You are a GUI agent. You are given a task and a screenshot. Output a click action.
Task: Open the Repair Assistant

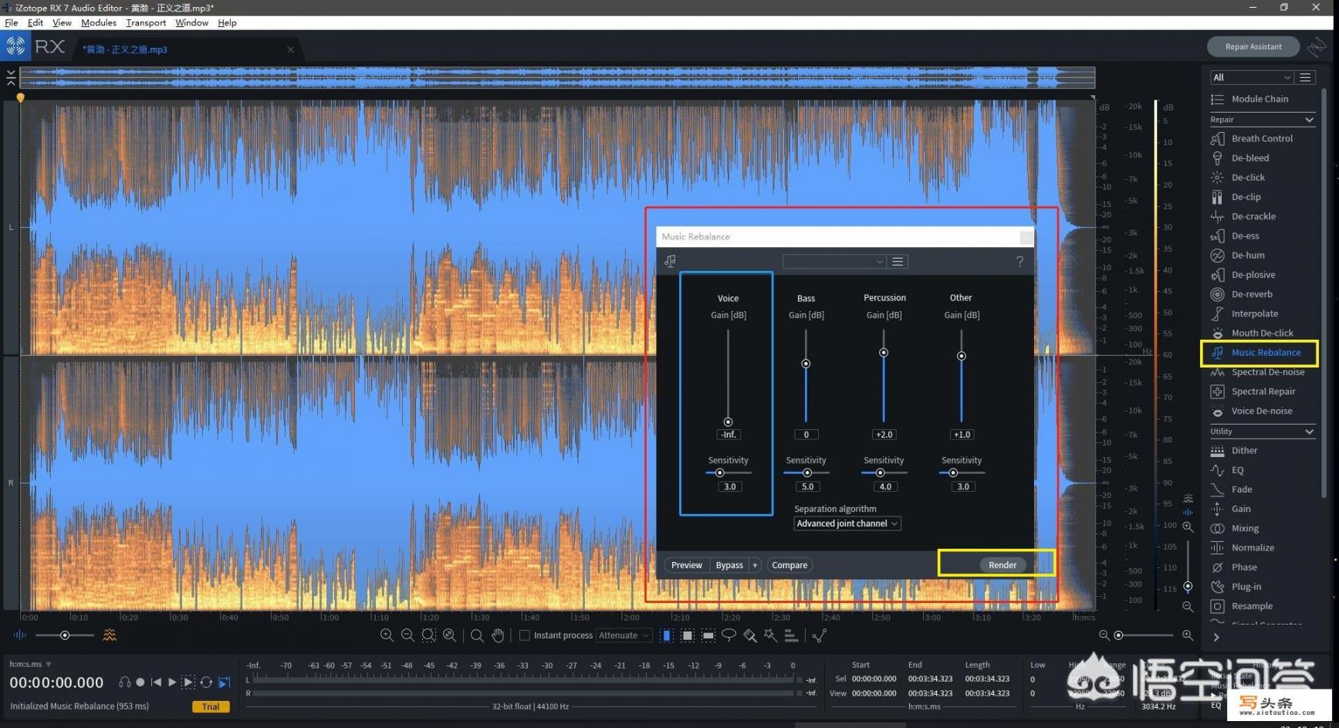(1253, 46)
